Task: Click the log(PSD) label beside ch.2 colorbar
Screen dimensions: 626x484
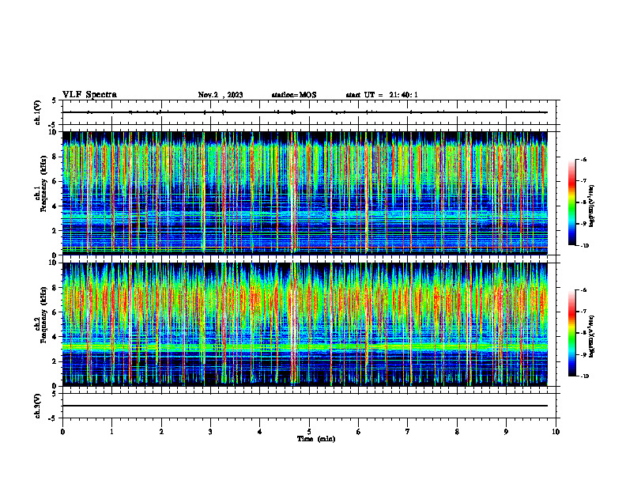Action: (x=592, y=336)
